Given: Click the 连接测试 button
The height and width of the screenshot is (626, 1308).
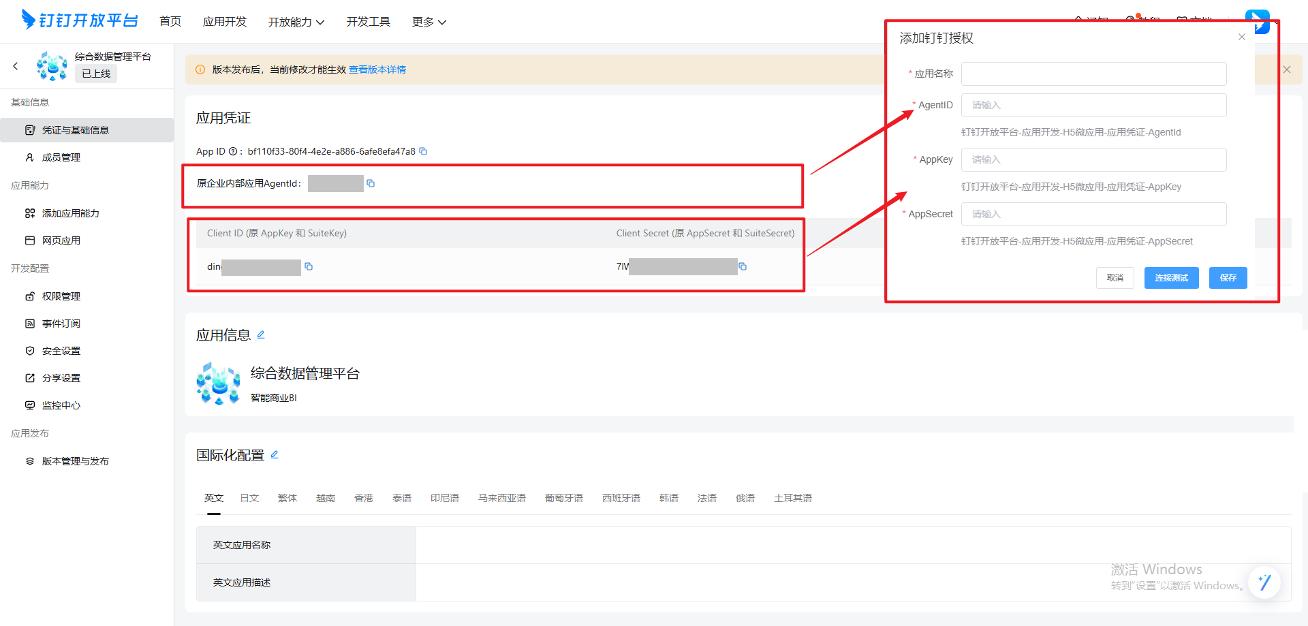Looking at the screenshot, I should coord(1172,278).
